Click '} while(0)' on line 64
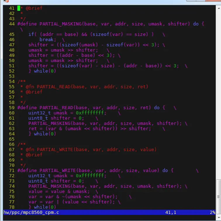 (x=42, y=134)
